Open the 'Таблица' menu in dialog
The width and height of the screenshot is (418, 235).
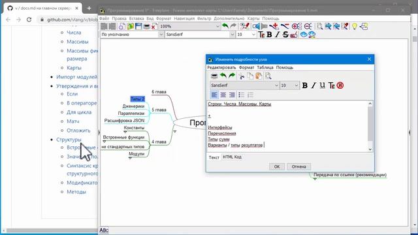click(265, 68)
